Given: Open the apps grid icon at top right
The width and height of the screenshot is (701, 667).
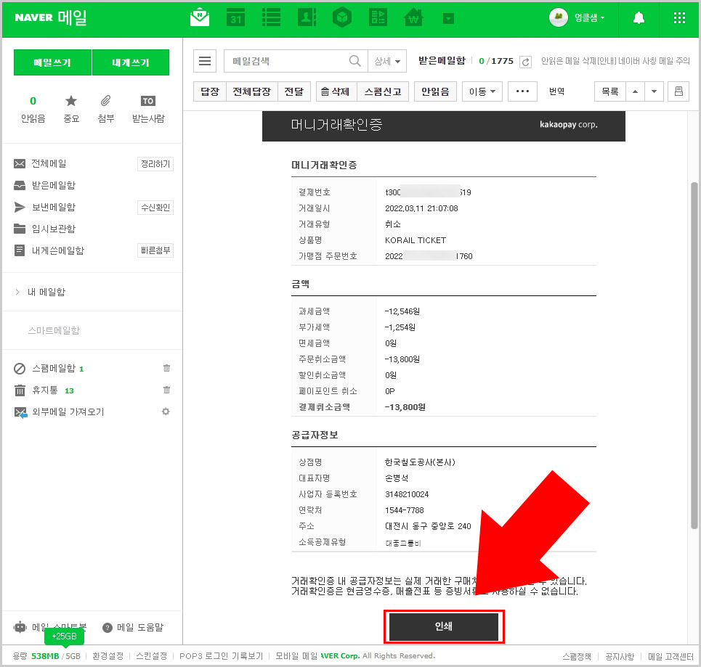Looking at the screenshot, I should [679, 17].
